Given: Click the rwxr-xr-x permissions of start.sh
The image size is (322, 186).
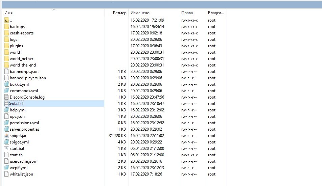Looking at the screenshot, I should [189, 155].
